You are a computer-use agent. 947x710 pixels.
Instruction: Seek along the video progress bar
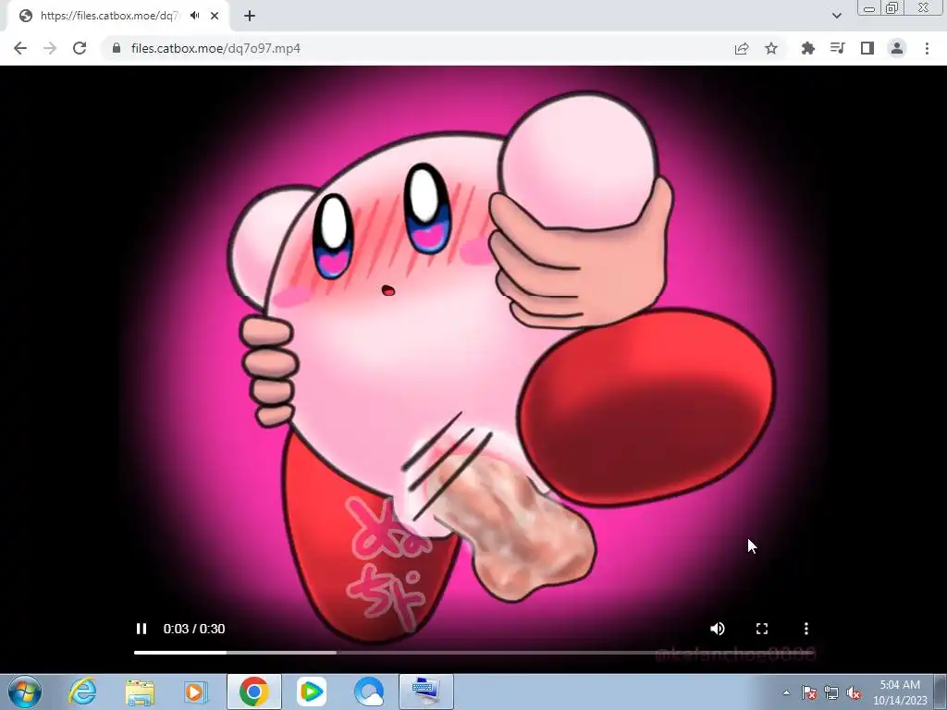pos(474,652)
